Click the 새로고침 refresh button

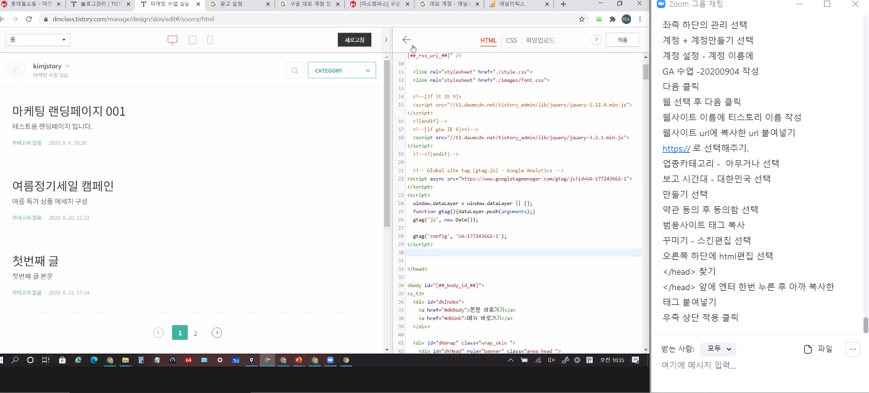pyautogui.click(x=354, y=40)
